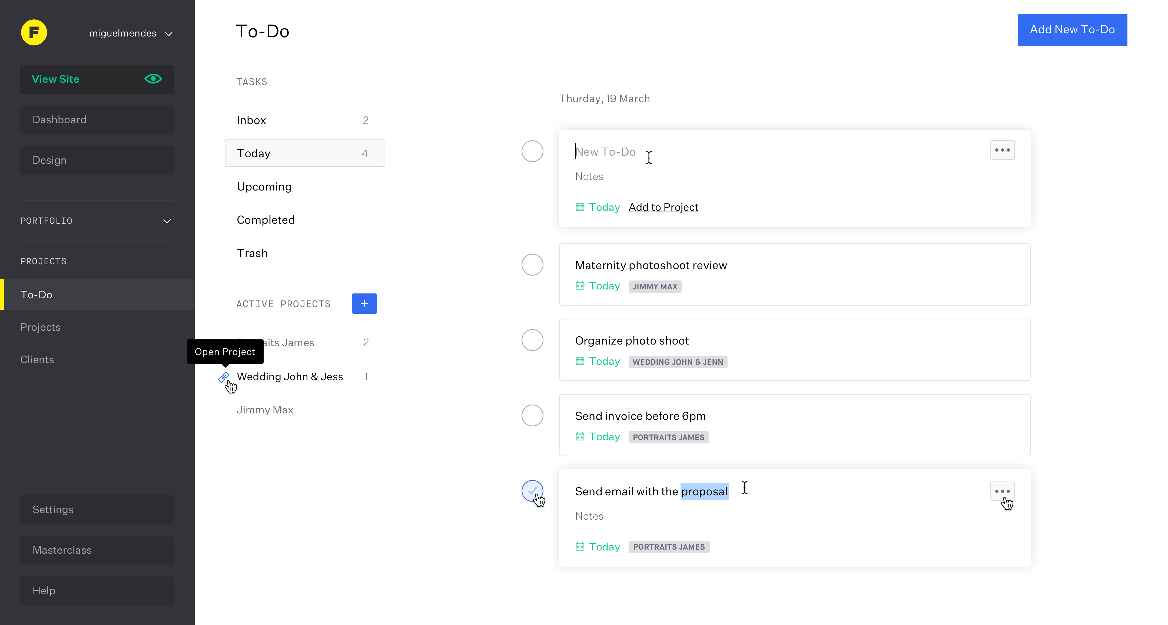1168x625 pixels.
Task: Open the miguelmendes account dropdown
Action: [131, 34]
